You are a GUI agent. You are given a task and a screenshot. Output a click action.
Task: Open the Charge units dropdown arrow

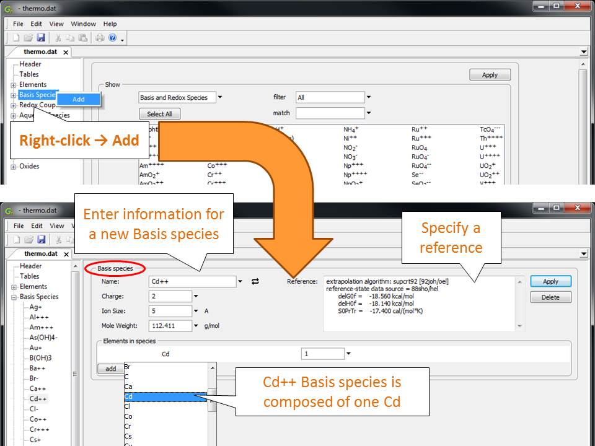coord(196,296)
